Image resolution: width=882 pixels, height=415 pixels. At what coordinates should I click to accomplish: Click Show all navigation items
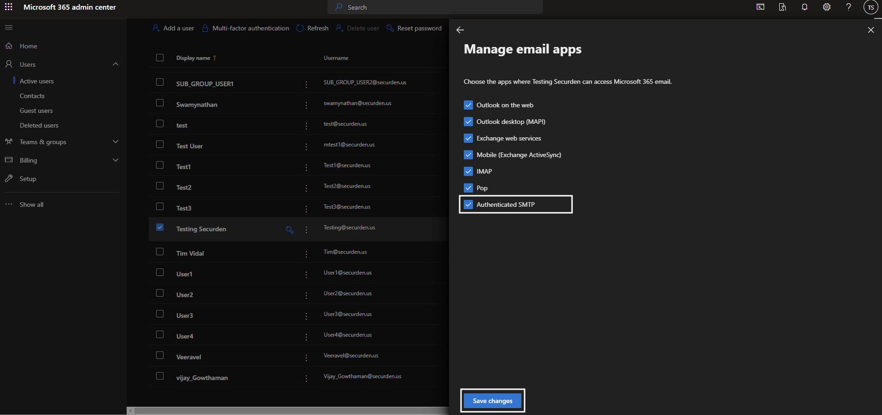coord(32,205)
